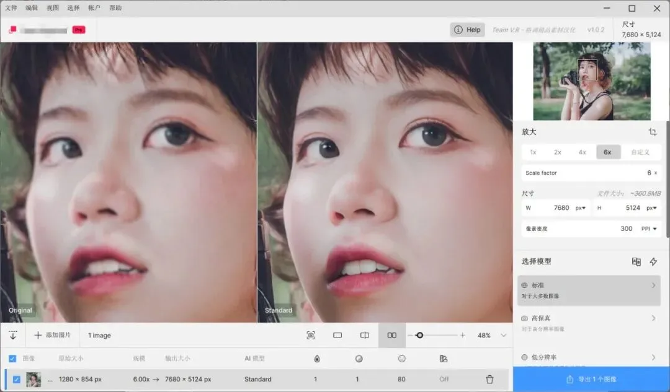Click the 导出 1 个图像 export button
The image size is (670, 392).
coord(591,379)
